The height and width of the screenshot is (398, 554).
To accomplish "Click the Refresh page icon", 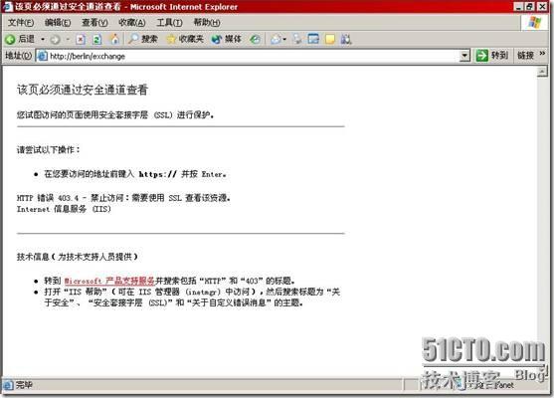I will point(97,39).
